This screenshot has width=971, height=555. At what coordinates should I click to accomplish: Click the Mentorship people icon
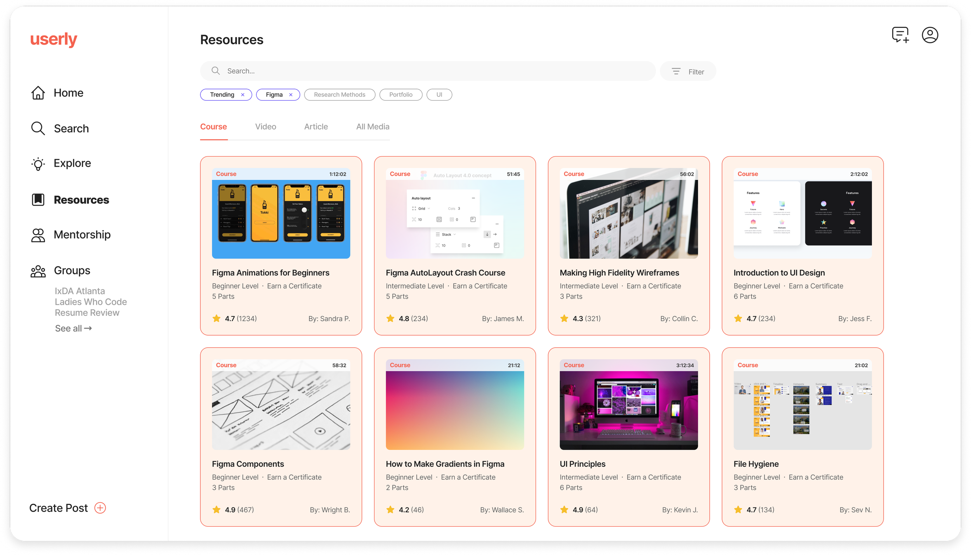point(38,235)
